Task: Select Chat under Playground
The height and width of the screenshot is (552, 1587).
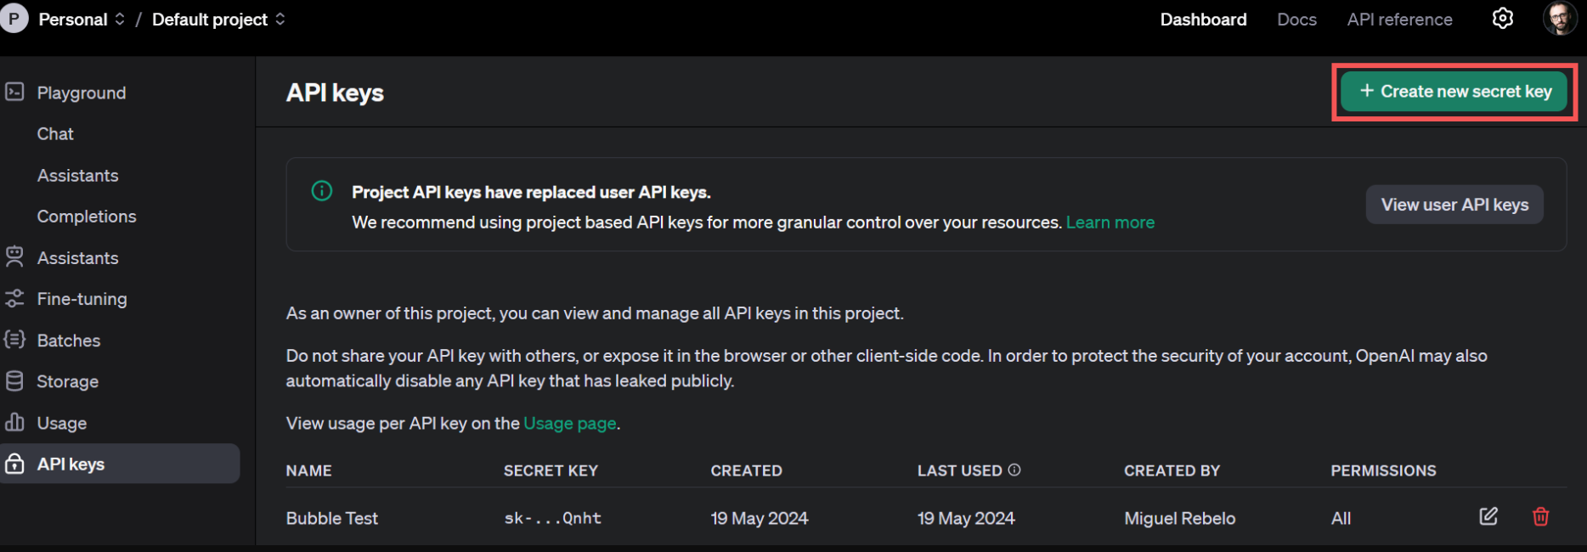Action: [55, 134]
